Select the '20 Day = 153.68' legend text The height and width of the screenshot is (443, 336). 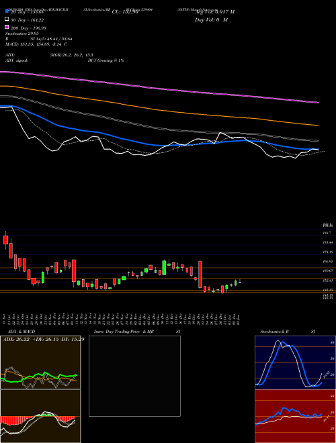[27, 12]
